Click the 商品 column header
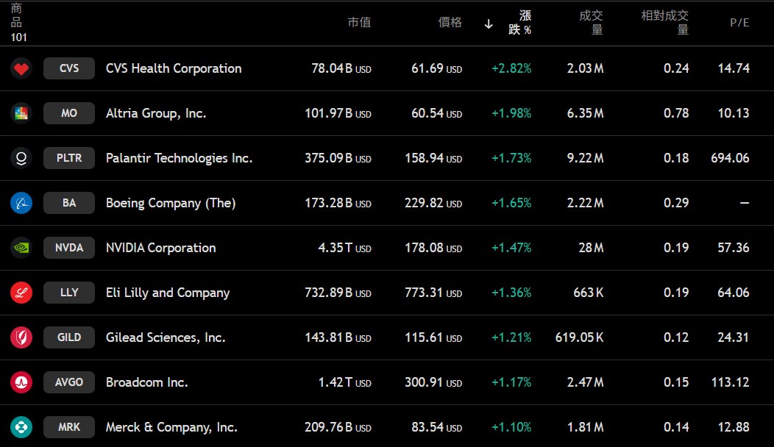Viewport: 774px width, 447px height. coord(16,15)
